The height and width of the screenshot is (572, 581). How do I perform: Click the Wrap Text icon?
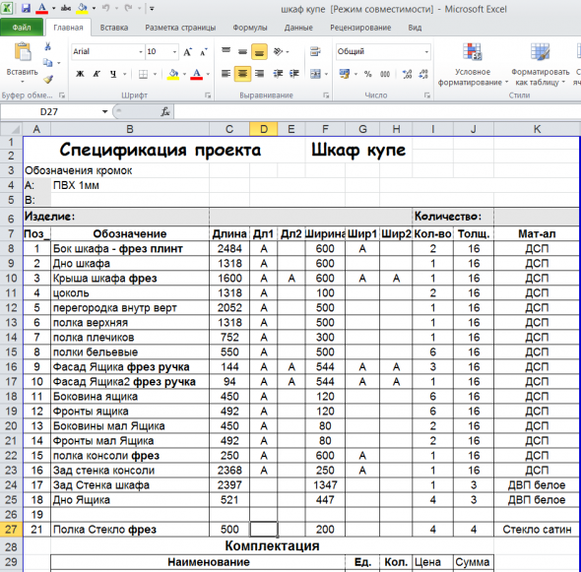tap(315, 51)
